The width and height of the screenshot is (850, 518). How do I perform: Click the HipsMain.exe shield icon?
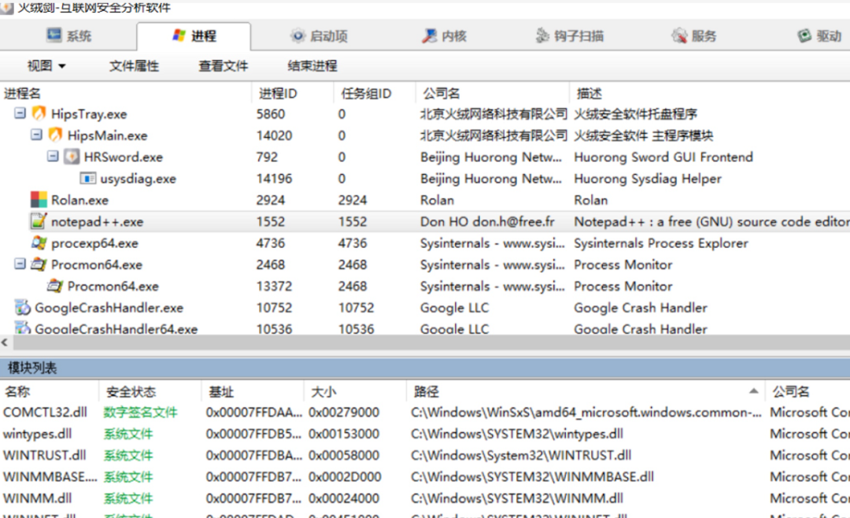55,135
